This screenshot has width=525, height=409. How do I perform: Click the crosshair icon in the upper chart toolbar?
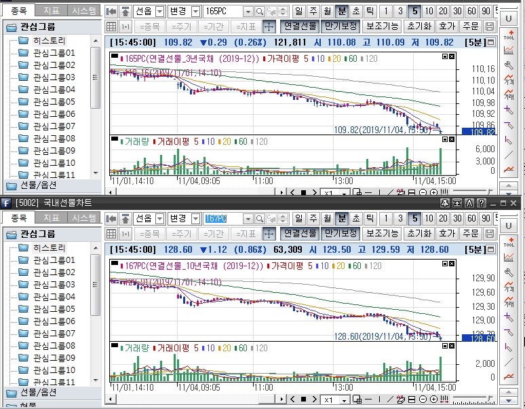click(x=269, y=26)
